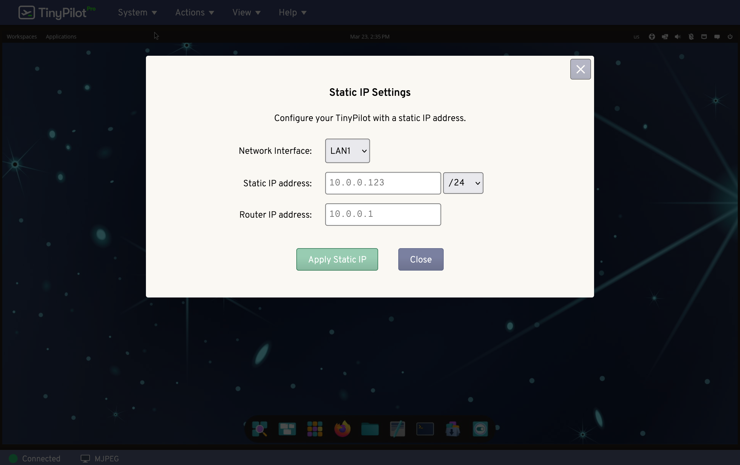Open the Files folder icon in dock

pyautogui.click(x=370, y=429)
